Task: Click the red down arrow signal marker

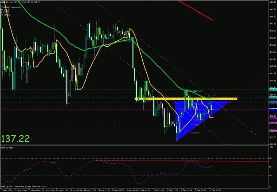Action: 215,94
